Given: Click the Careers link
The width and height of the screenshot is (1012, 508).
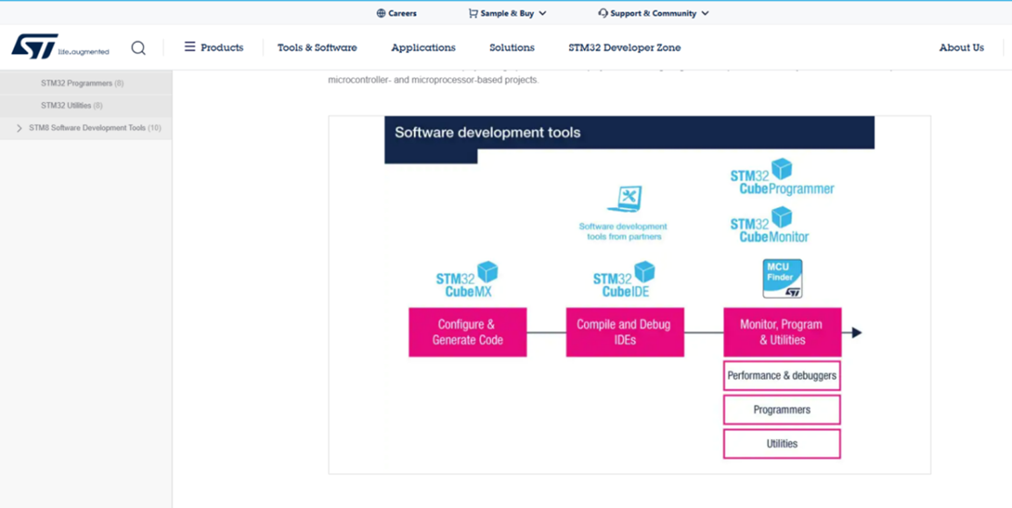Looking at the screenshot, I should [397, 13].
